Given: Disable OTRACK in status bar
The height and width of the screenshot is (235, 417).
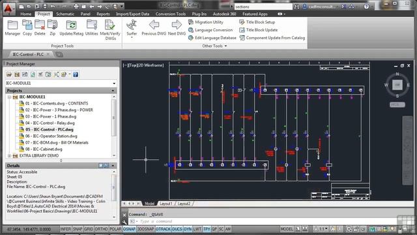Looking at the screenshot, I should (163, 229).
